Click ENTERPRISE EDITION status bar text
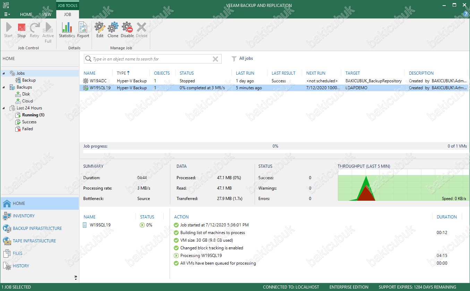 [349, 287]
